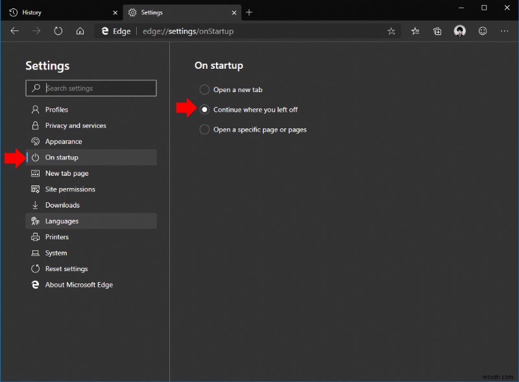519x382 pixels.
Task: Click the Edge logo in the address bar
Action: point(106,30)
